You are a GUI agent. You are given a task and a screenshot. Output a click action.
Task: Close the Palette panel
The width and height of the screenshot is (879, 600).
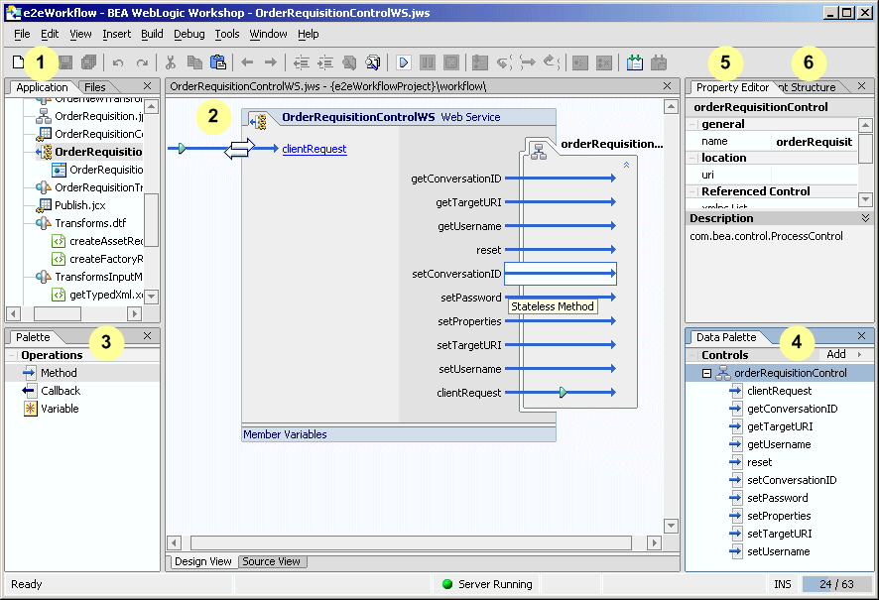tap(147, 335)
